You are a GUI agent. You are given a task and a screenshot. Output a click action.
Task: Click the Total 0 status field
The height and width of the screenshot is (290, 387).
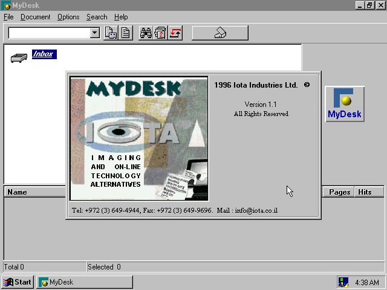tap(45, 267)
